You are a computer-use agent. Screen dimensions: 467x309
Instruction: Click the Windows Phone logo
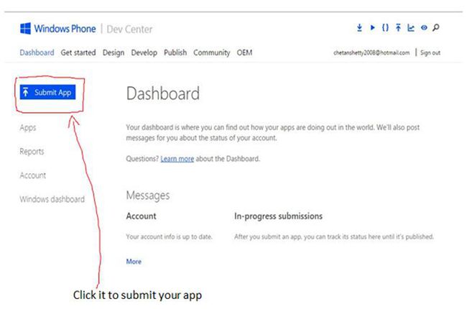click(x=58, y=29)
